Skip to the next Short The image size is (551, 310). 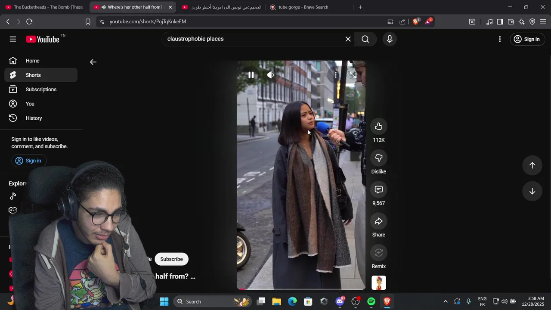tap(532, 192)
